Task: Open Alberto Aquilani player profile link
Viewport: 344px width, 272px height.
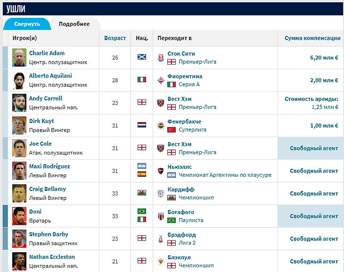Action: tap(50, 76)
